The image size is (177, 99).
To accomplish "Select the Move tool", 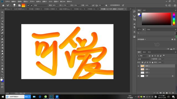I will pyautogui.click(x=2, y=12).
